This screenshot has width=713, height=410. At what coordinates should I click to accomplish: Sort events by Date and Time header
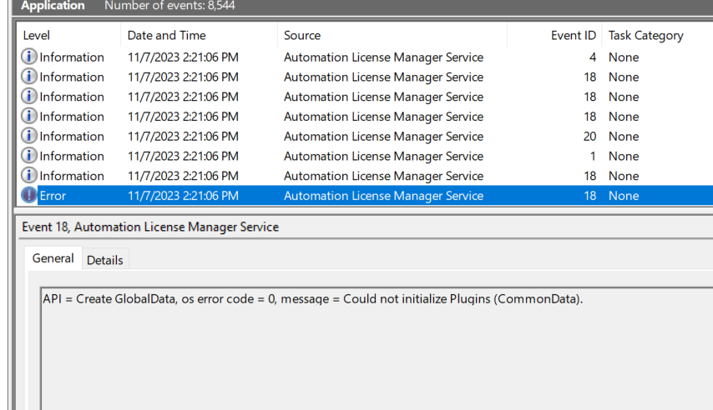166,36
